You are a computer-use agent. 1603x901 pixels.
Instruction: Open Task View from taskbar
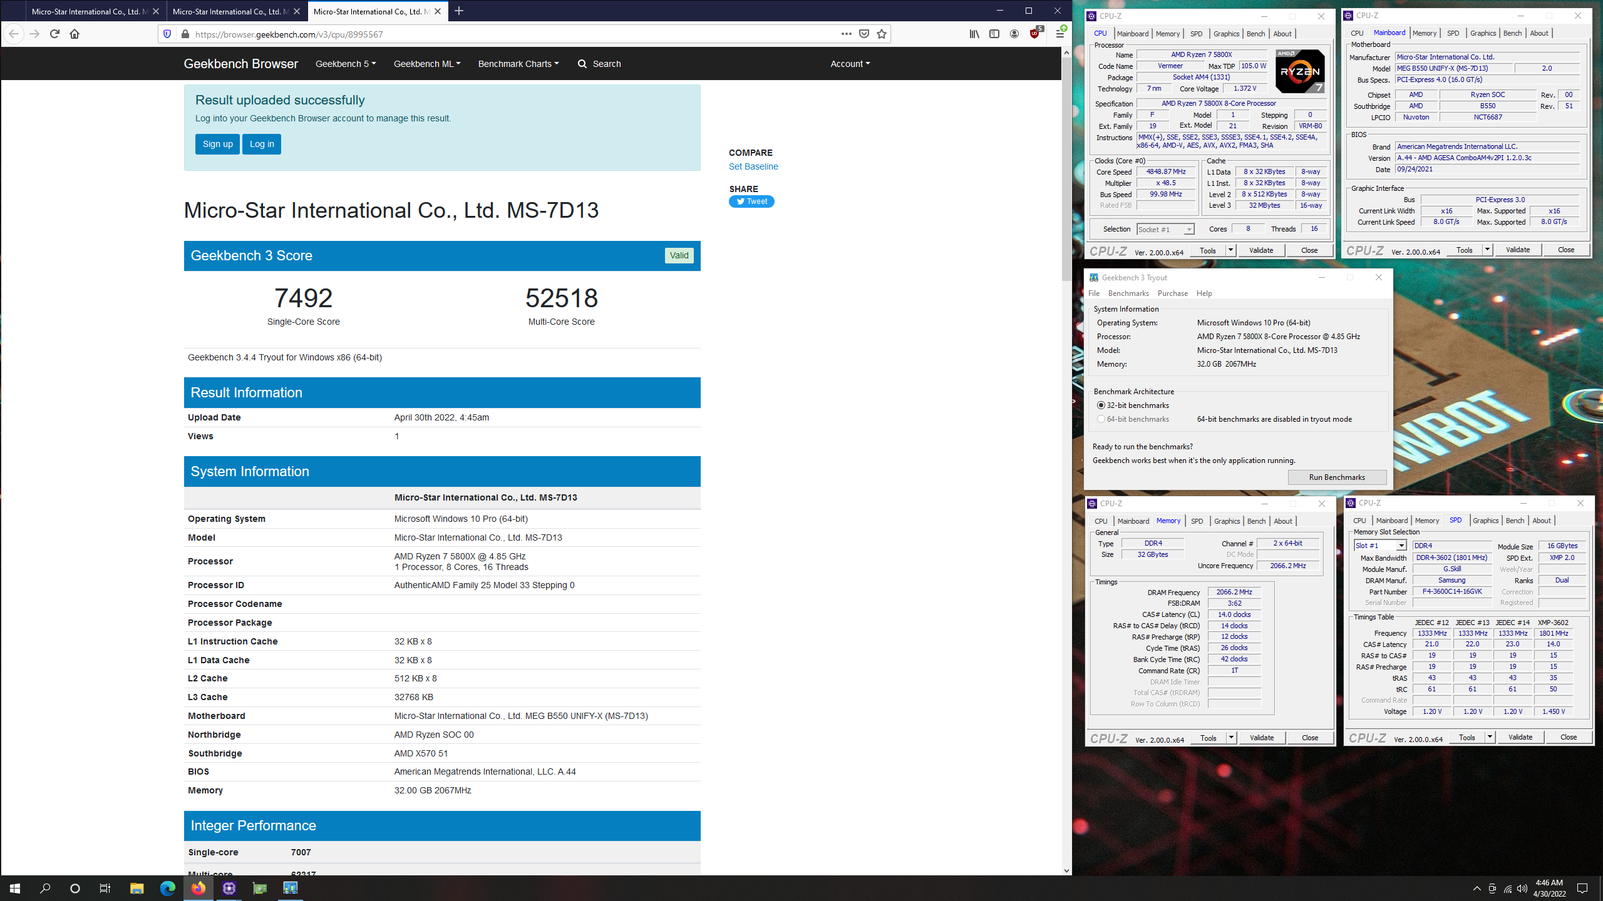pyautogui.click(x=105, y=888)
